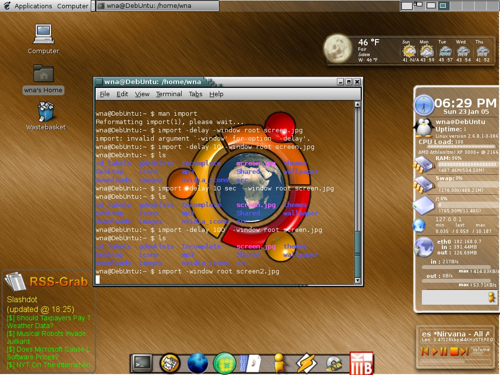Launch the yellow instant messenger figure in dock
This screenshot has height=375, width=500.
[x=279, y=363]
